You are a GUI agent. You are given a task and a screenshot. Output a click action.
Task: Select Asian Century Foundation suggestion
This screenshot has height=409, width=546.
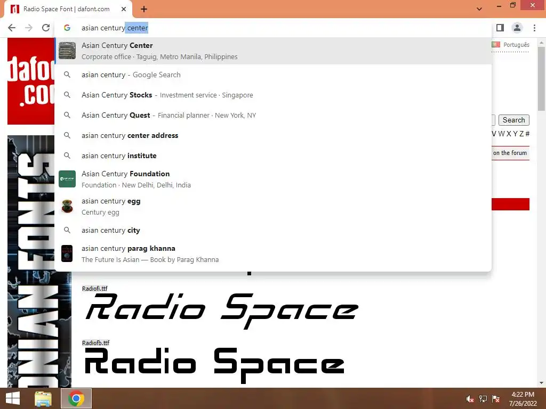pyautogui.click(x=273, y=179)
